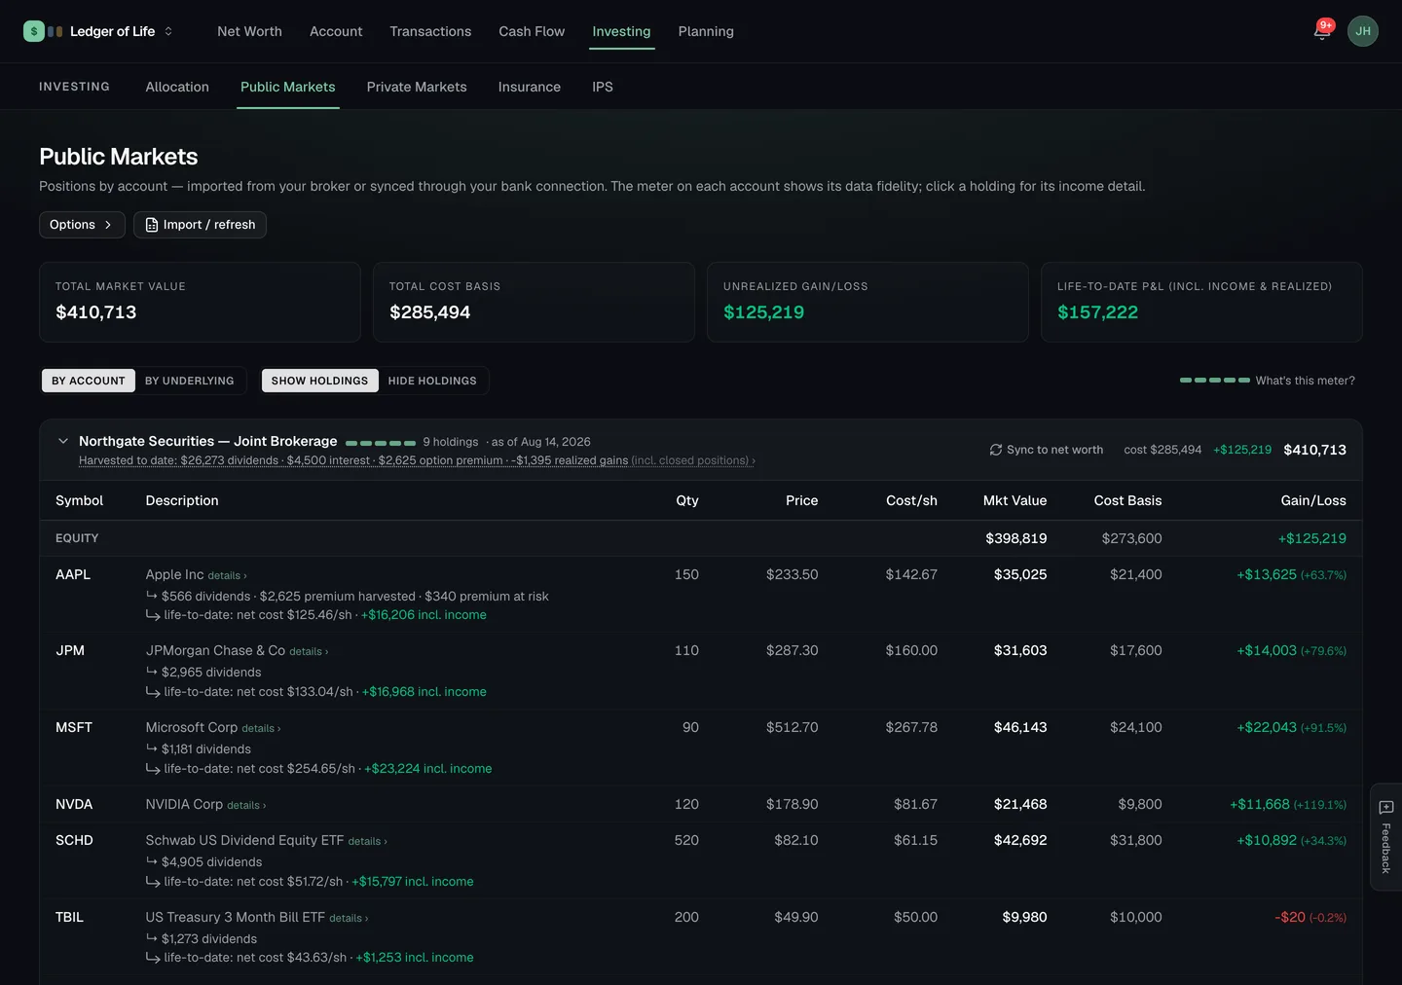Click the Unrealized Gain/Loss $125,219 card
Screen dimensions: 1402x985
pyautogui.click(x=867, y=302)
